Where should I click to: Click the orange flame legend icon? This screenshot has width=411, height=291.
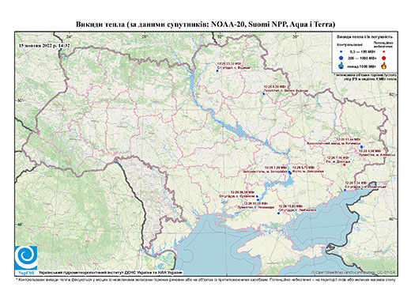(x=384, y=66)
